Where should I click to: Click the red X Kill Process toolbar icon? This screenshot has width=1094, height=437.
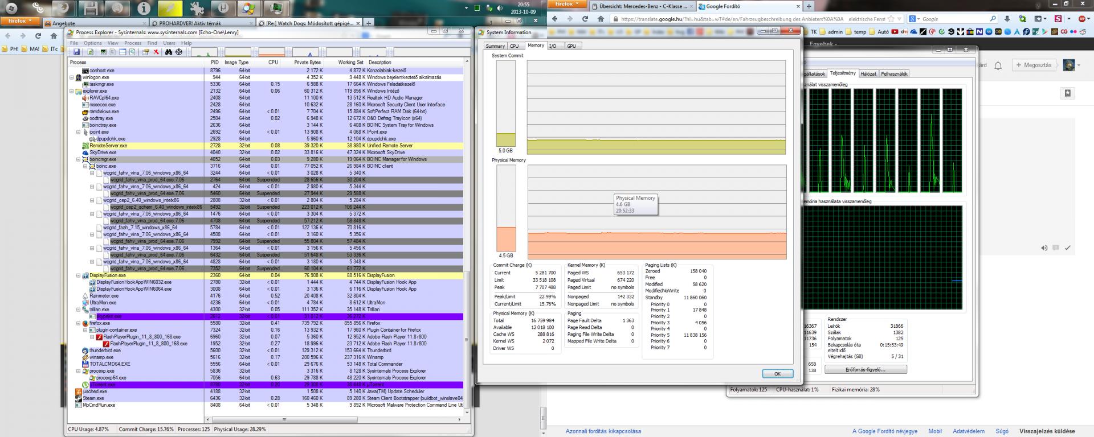pos(156,52)
